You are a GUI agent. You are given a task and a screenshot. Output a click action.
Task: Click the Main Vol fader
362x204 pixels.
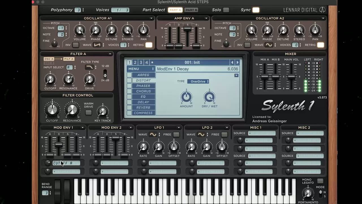292,77
